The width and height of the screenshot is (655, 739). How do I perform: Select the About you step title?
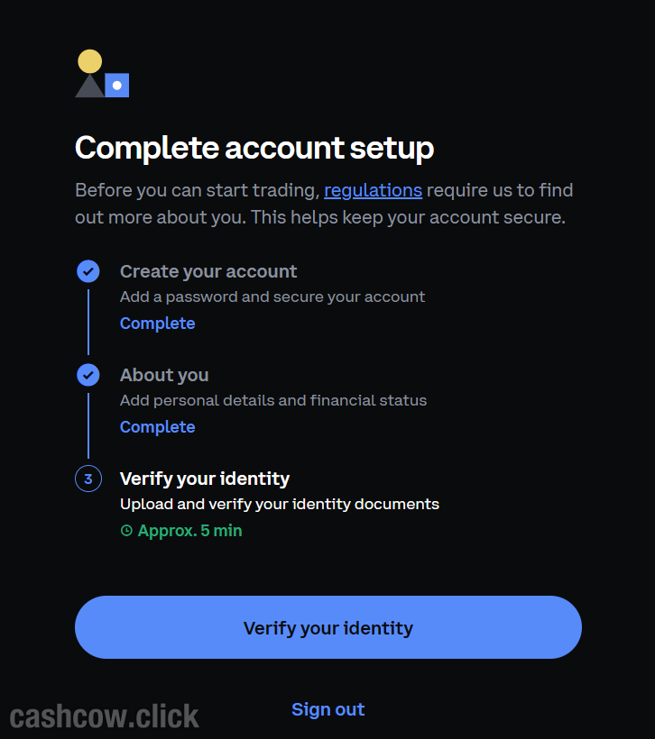coord(164,375)
